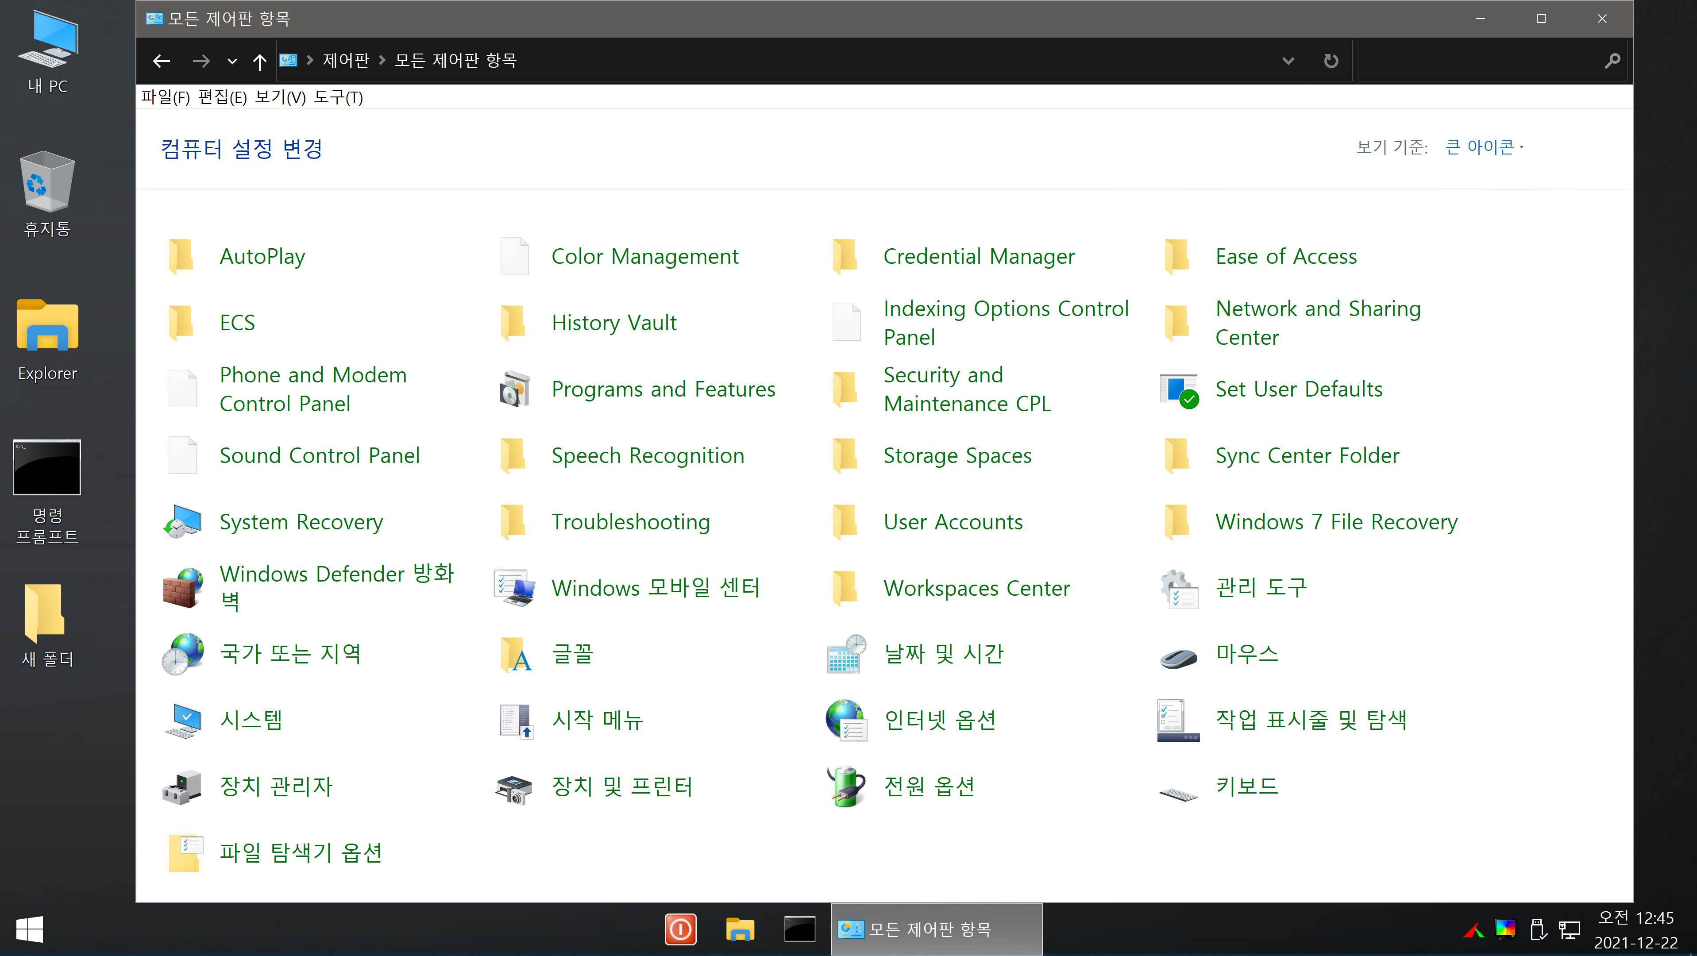
Task: Open Indexing Options Control Panel link
Action: pos(1006,323)
